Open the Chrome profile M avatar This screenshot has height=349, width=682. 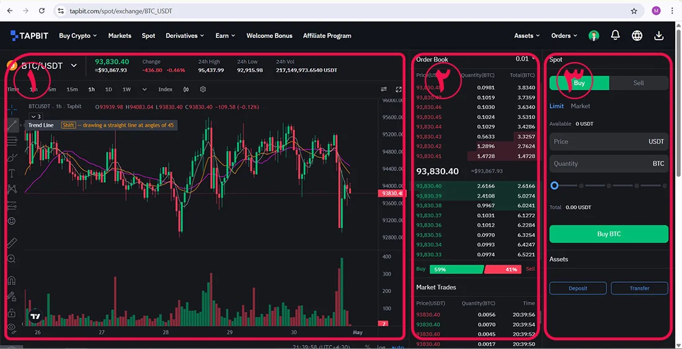[657, 11]
